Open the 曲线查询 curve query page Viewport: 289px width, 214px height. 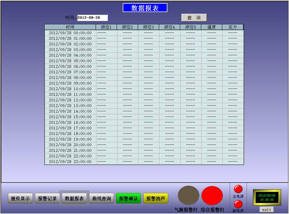pyautogui.click(x=102, y=198)
